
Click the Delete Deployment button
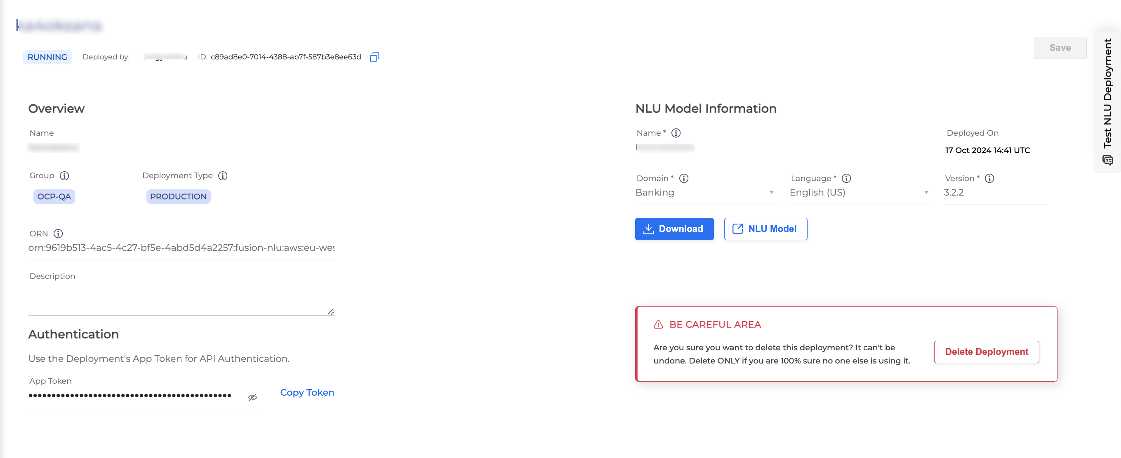(x=987, y=352)
